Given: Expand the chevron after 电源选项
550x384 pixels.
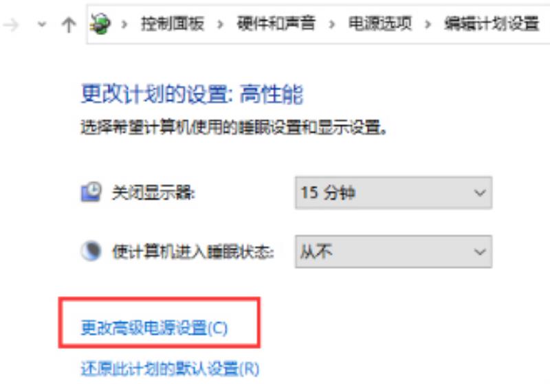Looking at the screenshot, I should coord(428,24).
